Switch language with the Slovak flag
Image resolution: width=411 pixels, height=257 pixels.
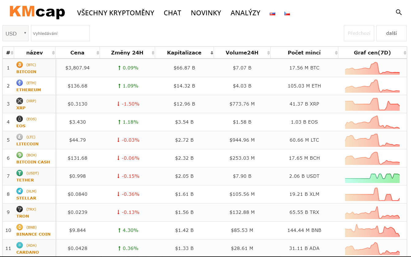tap(272, 13)
